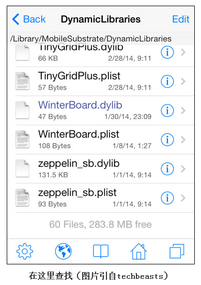Open bookmarks book icon

(x=101, y=251)
